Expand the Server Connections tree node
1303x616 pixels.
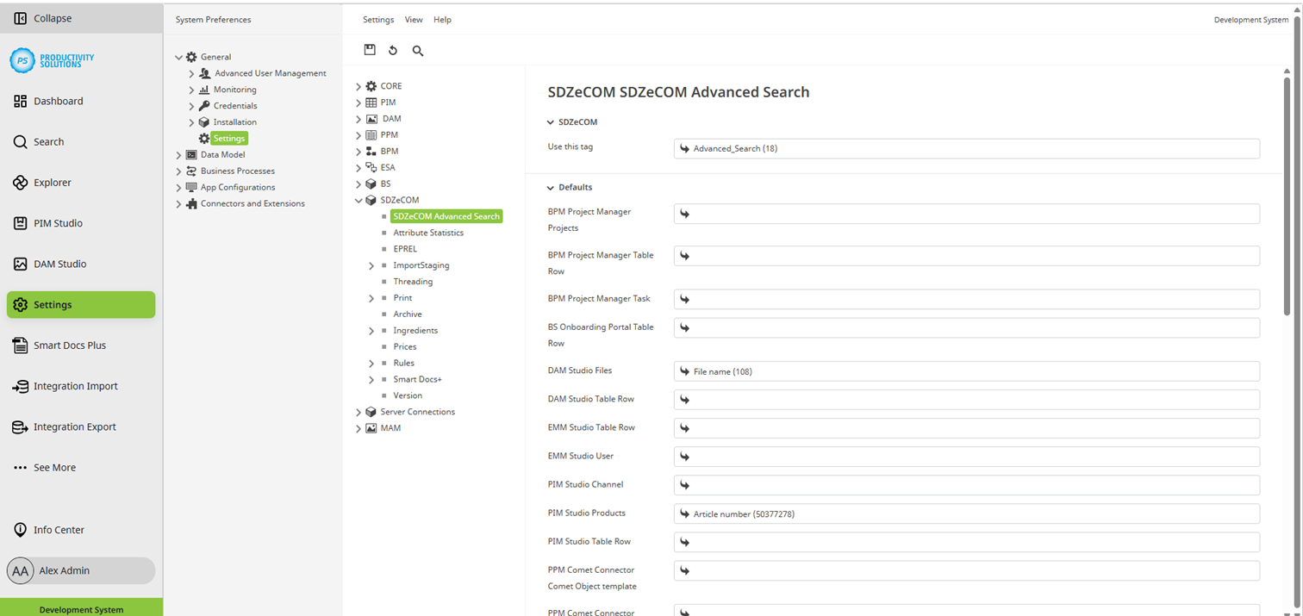358,411
